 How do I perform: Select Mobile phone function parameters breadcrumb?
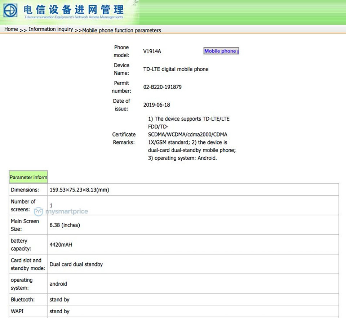click(121, 30)
